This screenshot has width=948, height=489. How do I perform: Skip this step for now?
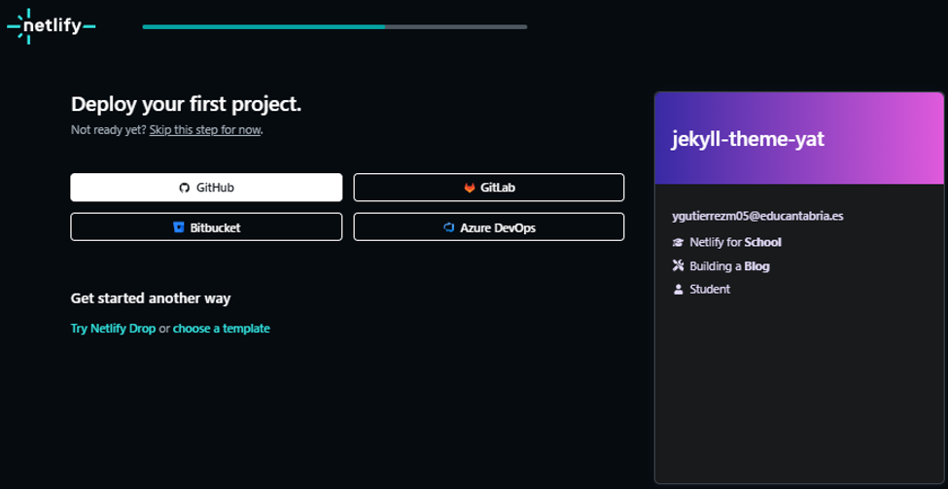(x=205, y=129)
